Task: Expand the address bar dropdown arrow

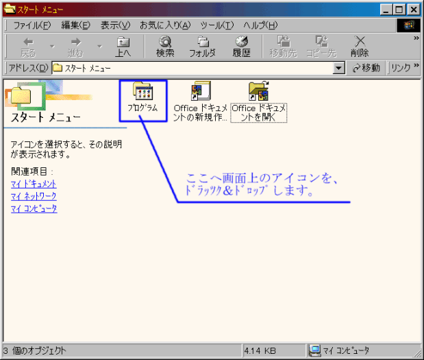Action: pos(339,68)
